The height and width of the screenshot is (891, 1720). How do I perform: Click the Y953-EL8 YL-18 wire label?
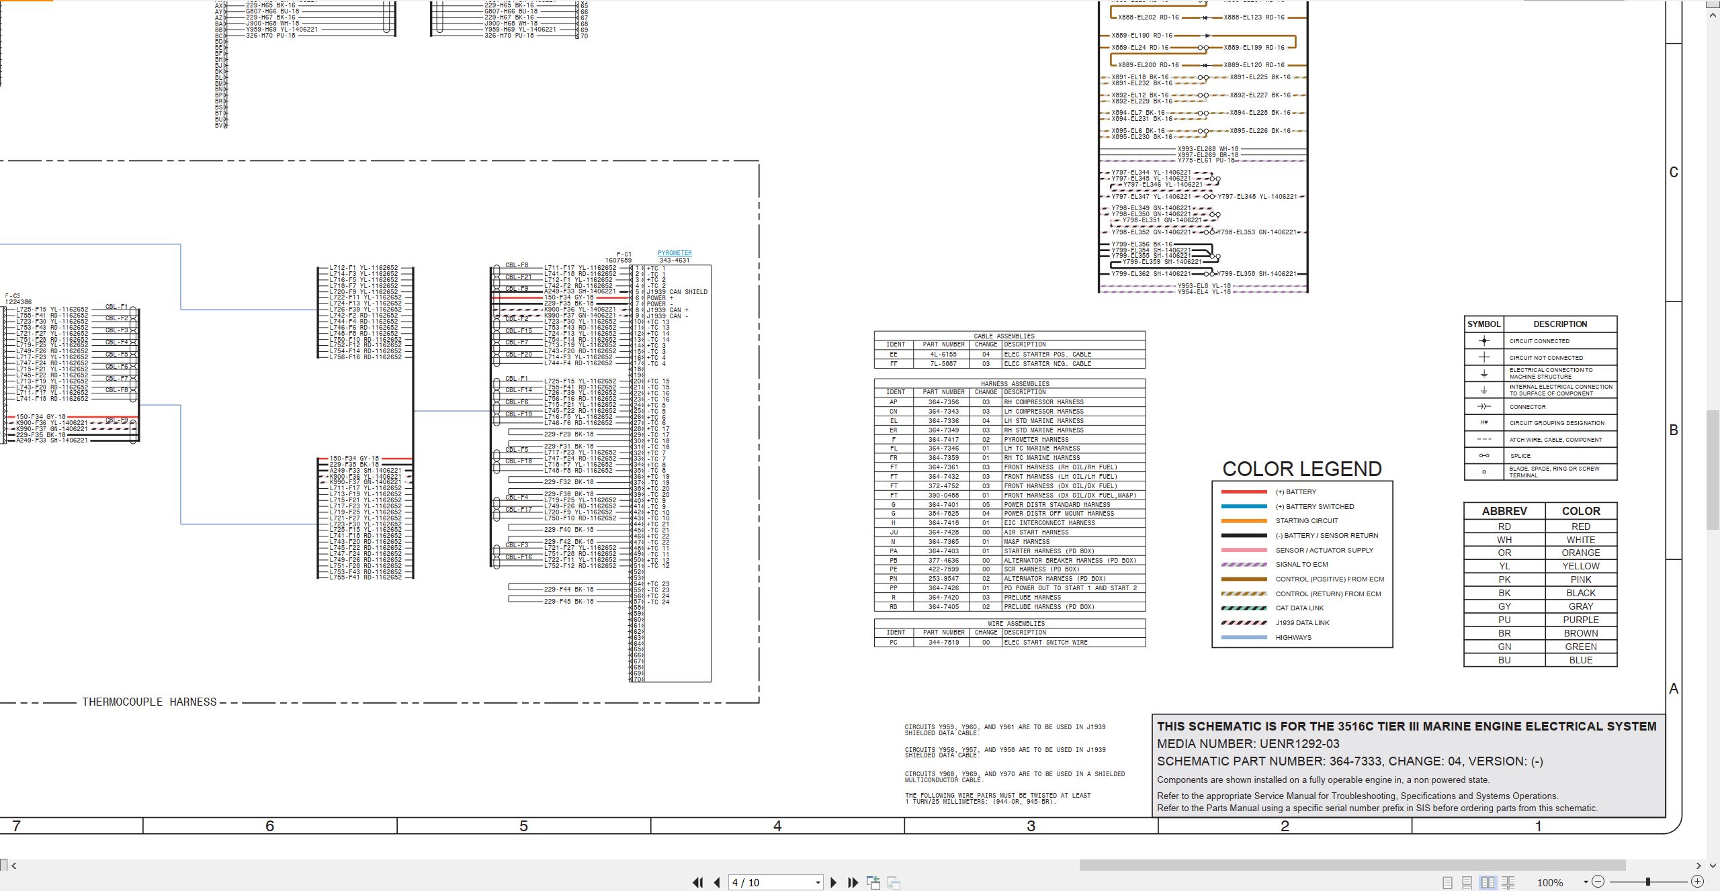(1203, 286)
